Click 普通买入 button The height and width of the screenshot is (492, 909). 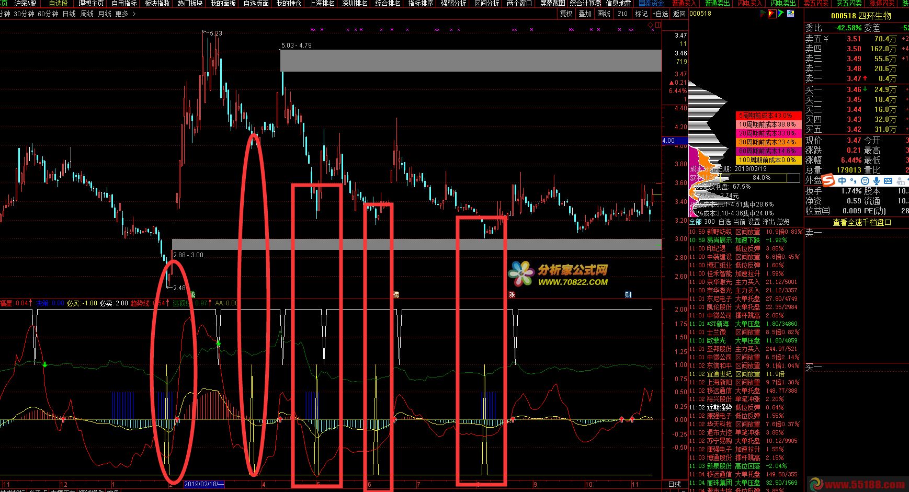click(x=684, y=3)
